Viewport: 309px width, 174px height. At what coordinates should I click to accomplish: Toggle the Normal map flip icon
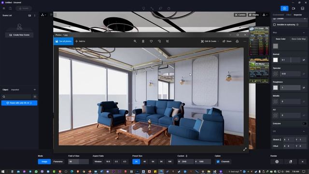(304, 60)
